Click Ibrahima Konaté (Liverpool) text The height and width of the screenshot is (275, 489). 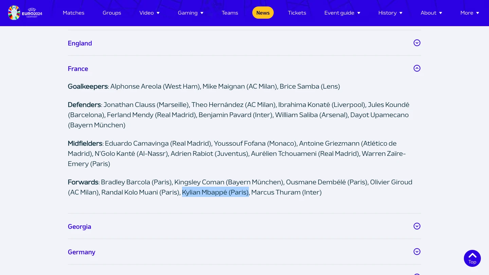click(322, 105)
